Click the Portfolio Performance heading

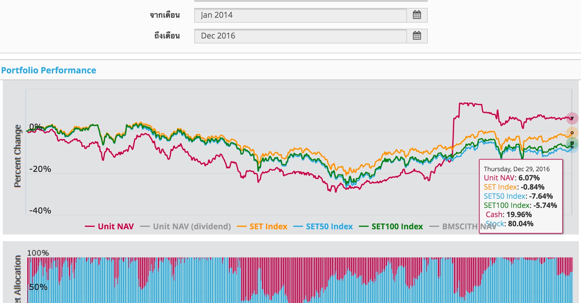(49, 70)
